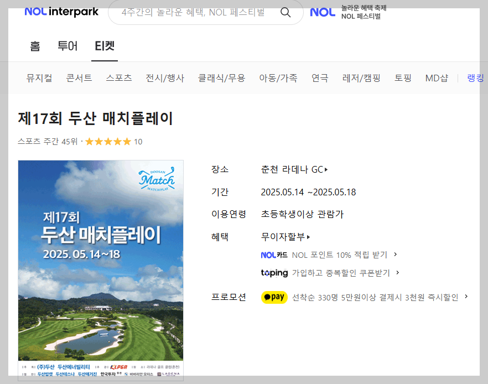Open the 스포츠 category

click(119, 78)
